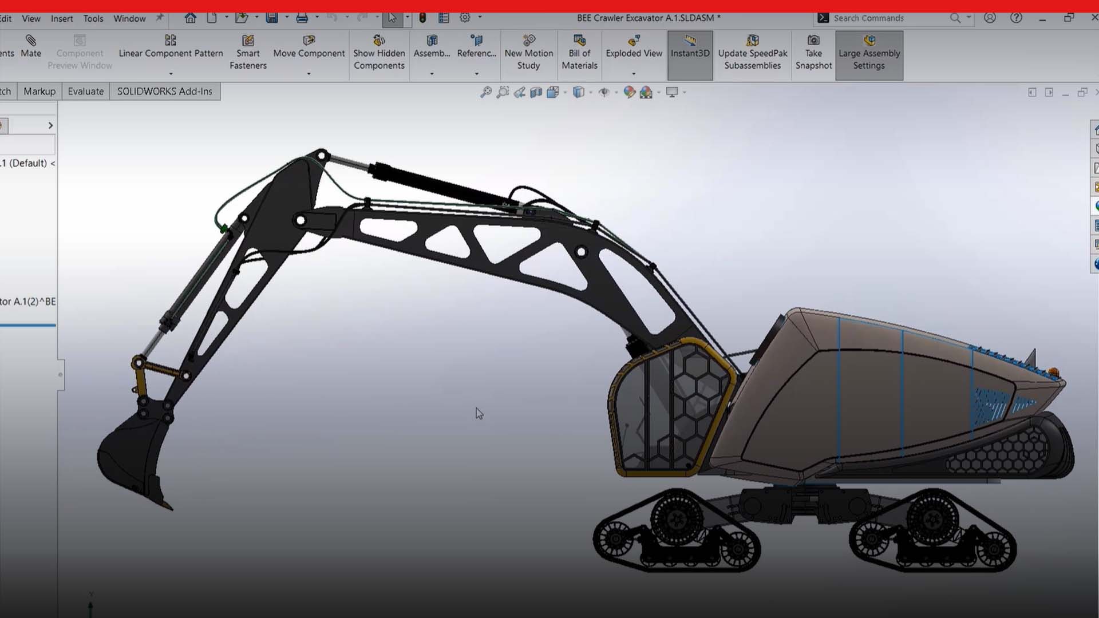Open the Hide/Show Items dropdown
Viewport: 1099px width, 618px height.
coord(616,92)
